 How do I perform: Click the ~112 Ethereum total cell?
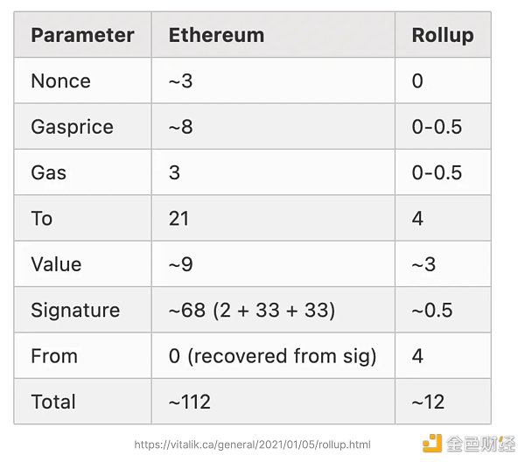[190, 402]
